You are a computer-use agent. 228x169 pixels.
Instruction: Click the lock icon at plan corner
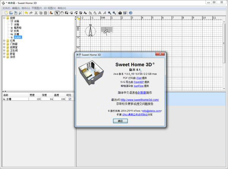pyautogui.click(x=78, y=18)
